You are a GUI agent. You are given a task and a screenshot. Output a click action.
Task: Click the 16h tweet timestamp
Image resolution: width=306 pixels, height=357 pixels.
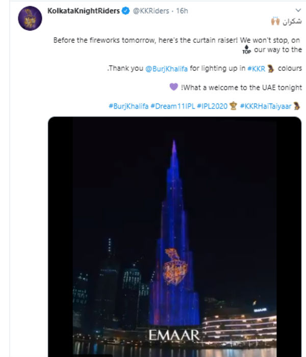tap(182, 11)
